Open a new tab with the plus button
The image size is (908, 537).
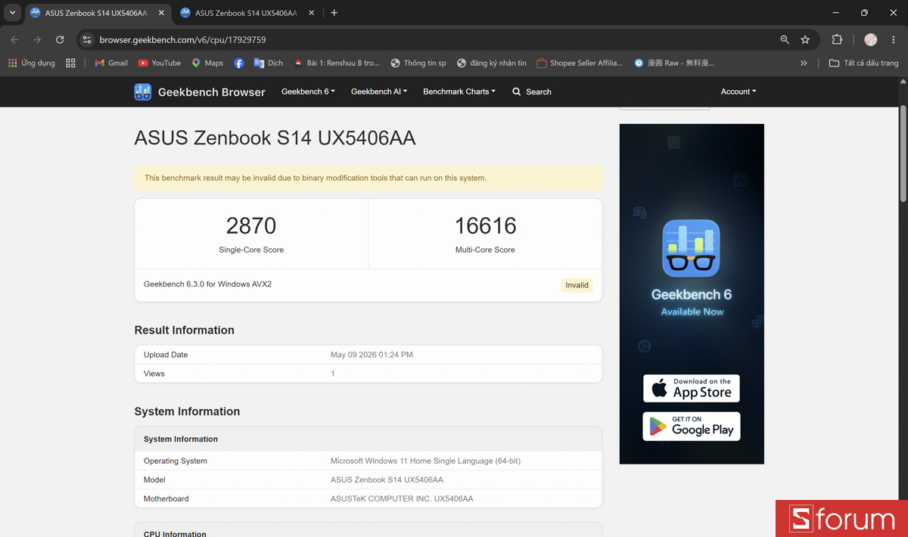(x=334, y=13)
